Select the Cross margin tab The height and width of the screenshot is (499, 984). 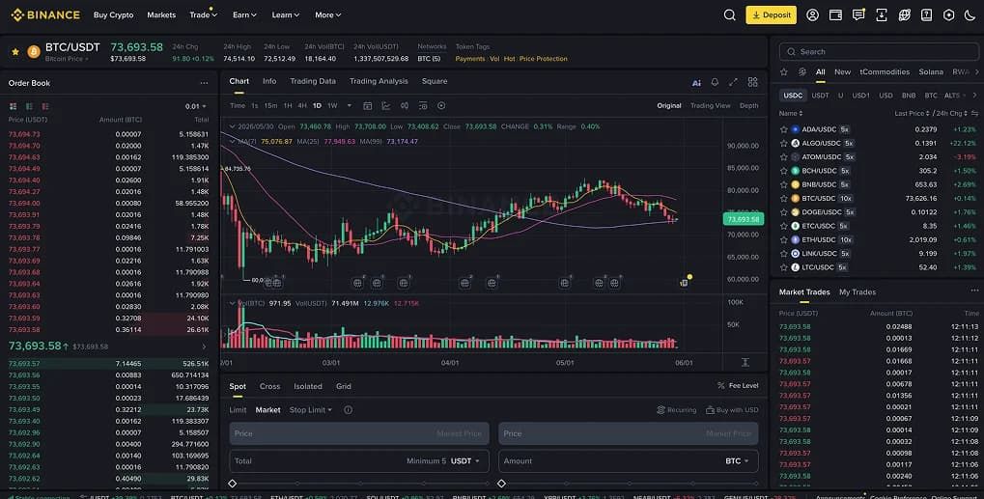[269, 386]
